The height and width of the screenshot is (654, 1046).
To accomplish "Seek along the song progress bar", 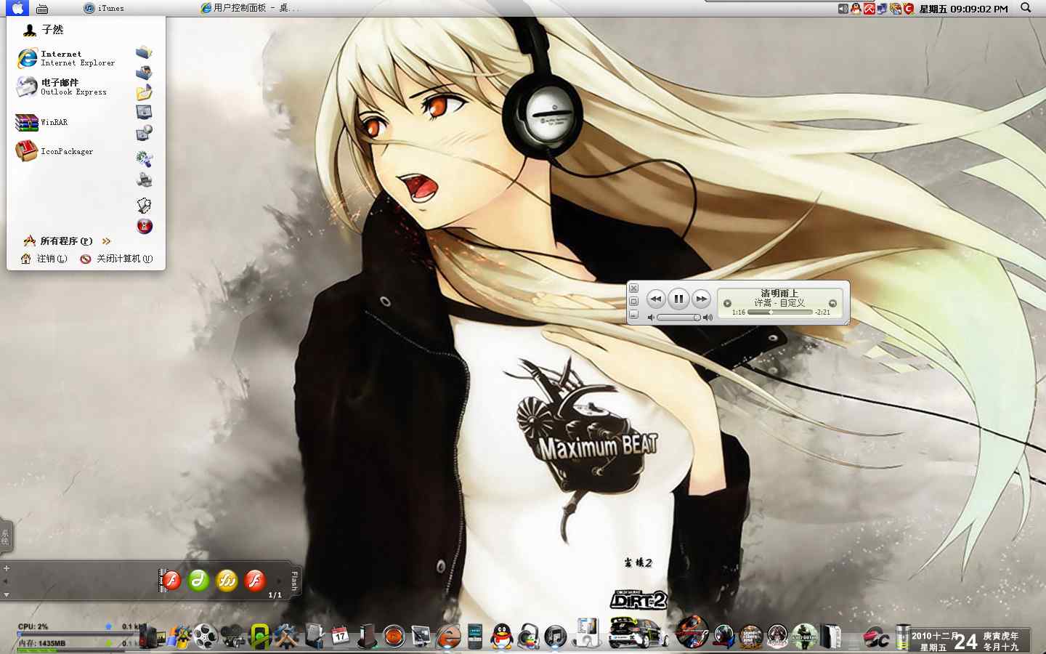I will (780, 312).
